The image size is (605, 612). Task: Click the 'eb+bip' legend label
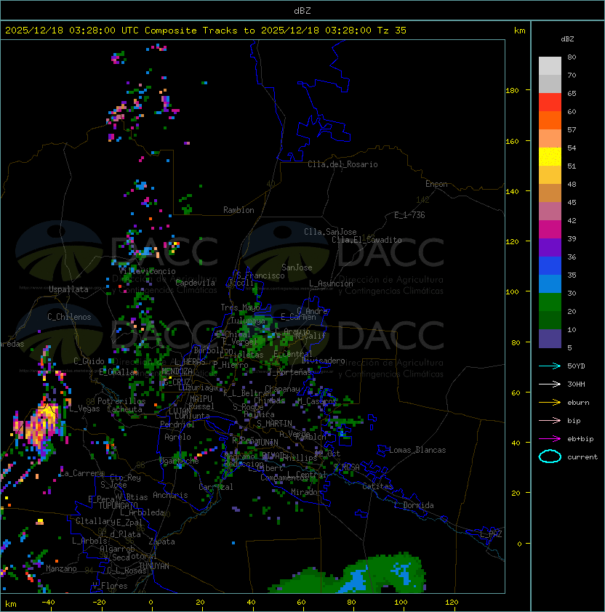coord(580,439)
